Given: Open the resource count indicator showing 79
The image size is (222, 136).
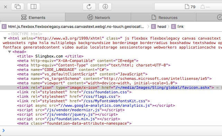Looking at the screenshot, I should tap(190, 7).
